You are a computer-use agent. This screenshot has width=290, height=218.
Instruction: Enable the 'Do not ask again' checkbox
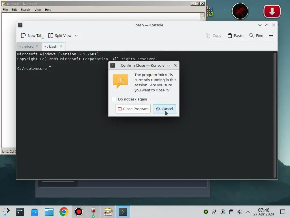[114, 99]
